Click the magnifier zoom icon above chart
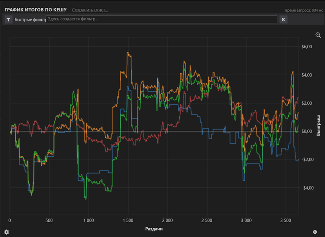Screen dimensions: 325x237 coord(318,35)
